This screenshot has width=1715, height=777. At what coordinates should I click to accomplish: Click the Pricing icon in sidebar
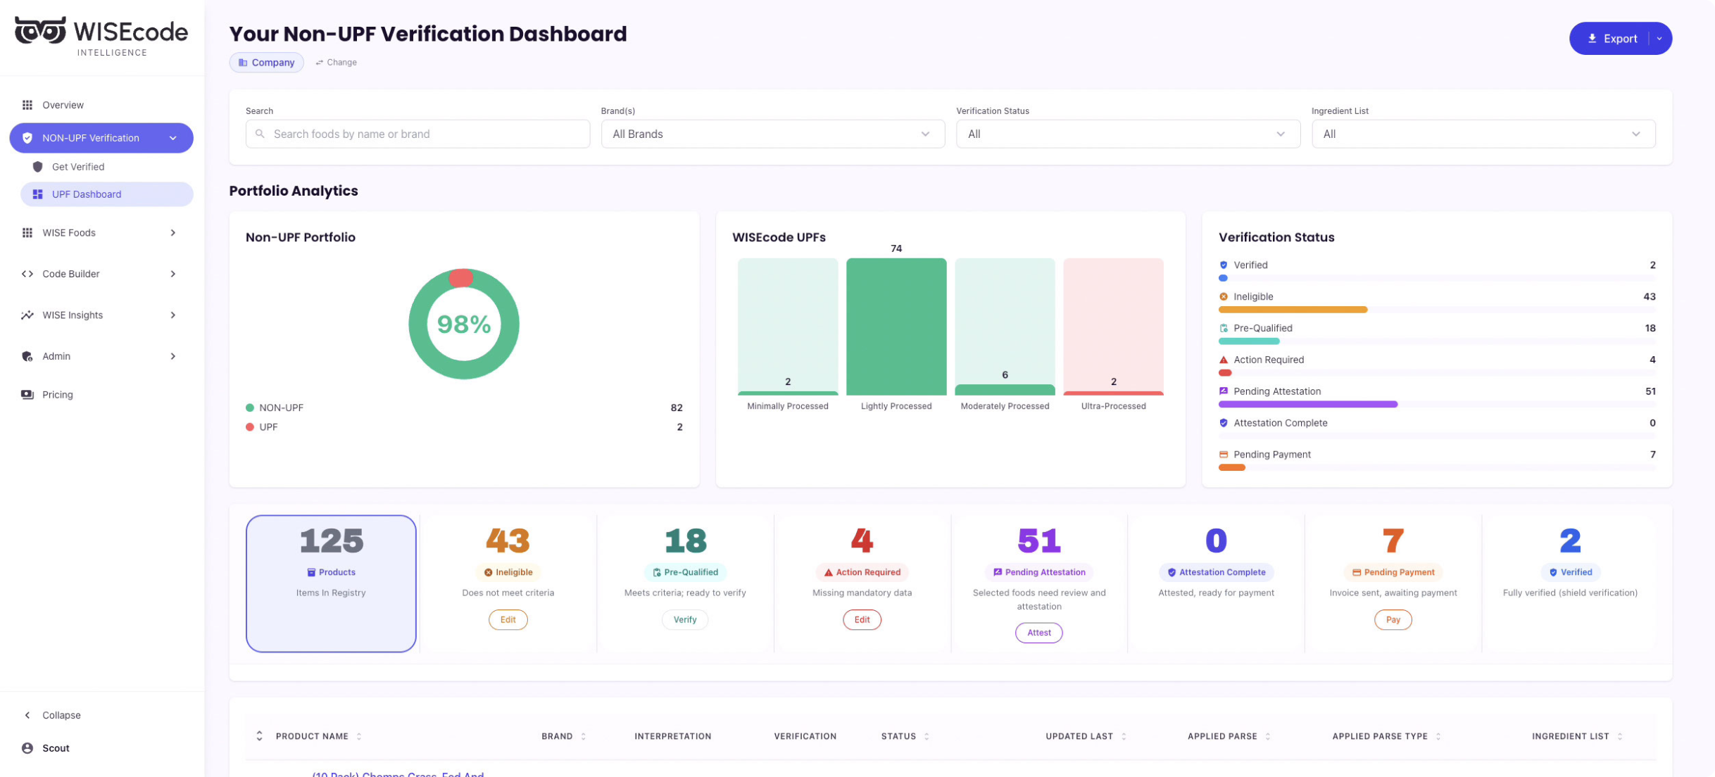tap(27, 395)
